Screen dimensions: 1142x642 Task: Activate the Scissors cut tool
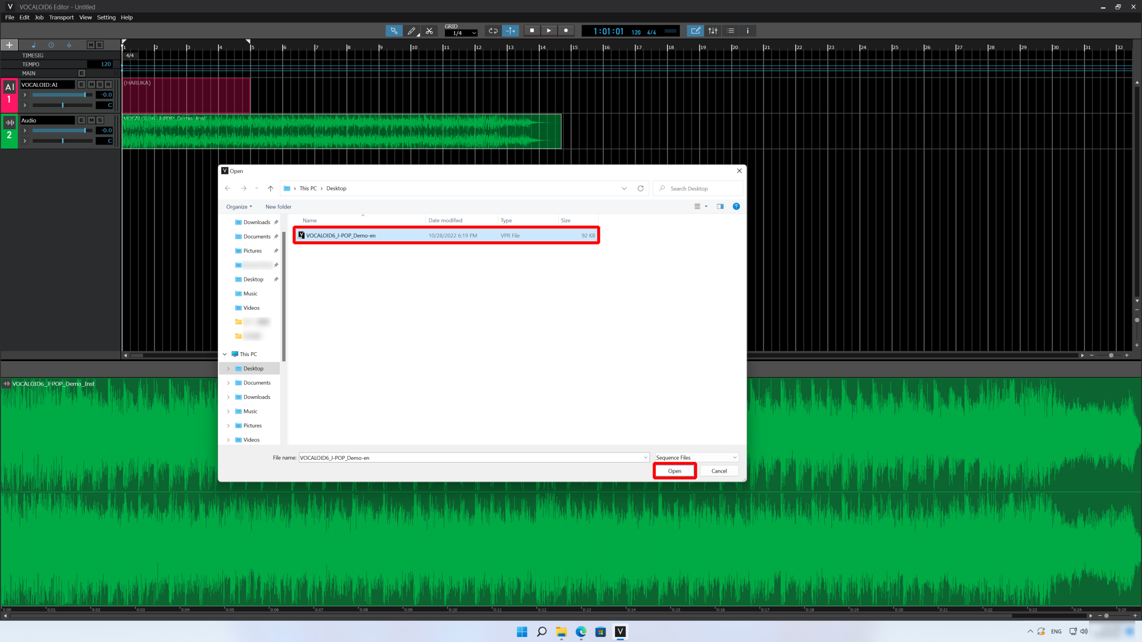(x=429, y=31)
